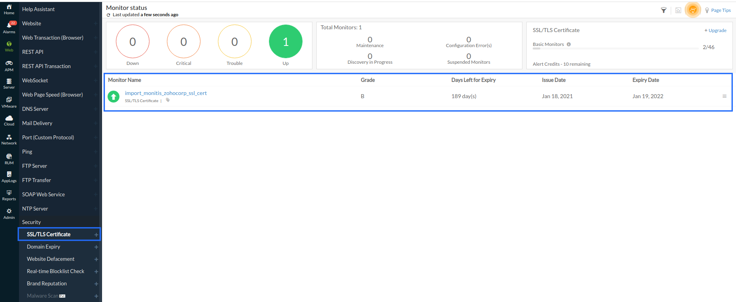Click the filter funnel icon
736x302 pixels.
coord(664,10)
